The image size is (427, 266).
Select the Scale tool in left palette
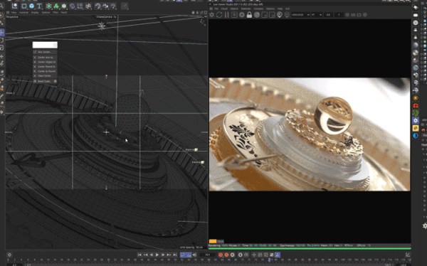(2, 48)
